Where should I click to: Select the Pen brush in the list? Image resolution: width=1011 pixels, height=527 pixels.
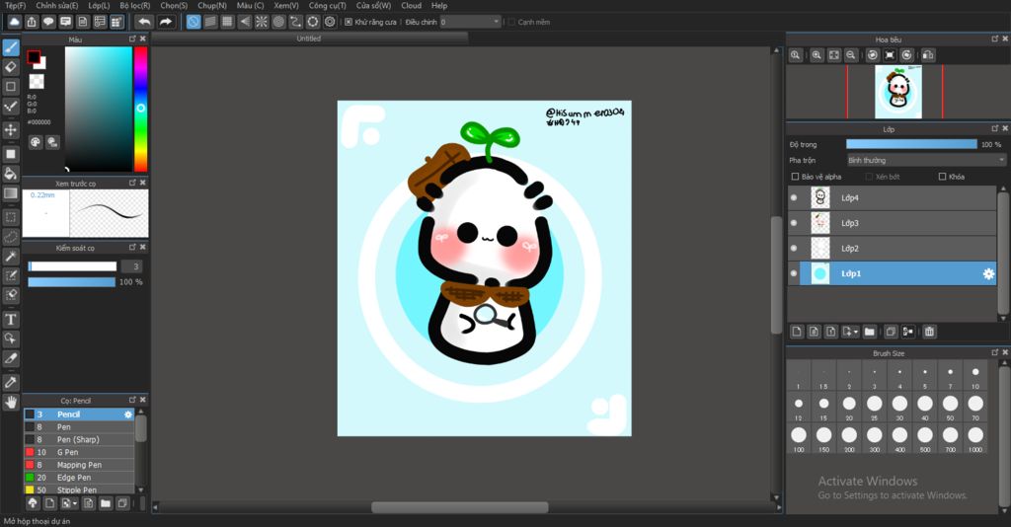point(79,427)
